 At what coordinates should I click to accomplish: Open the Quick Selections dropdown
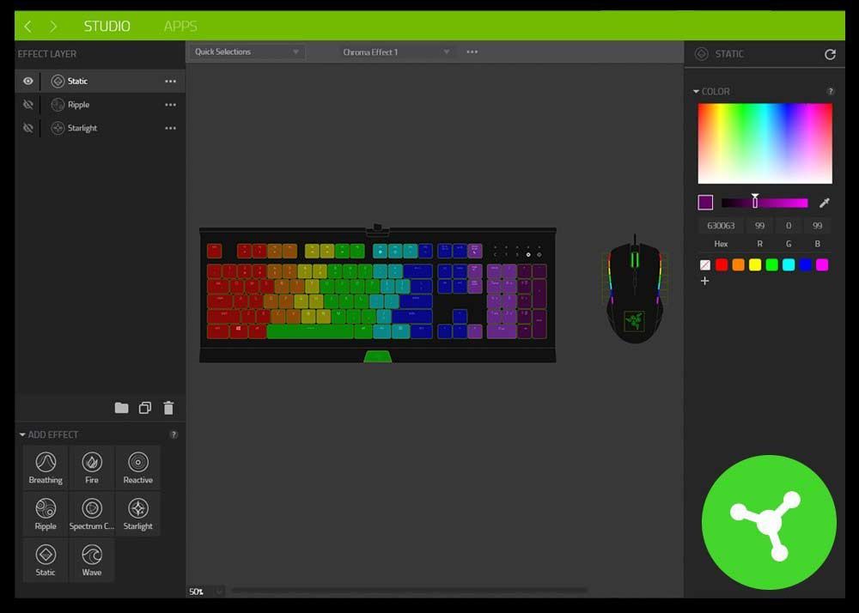click(247, 52)
